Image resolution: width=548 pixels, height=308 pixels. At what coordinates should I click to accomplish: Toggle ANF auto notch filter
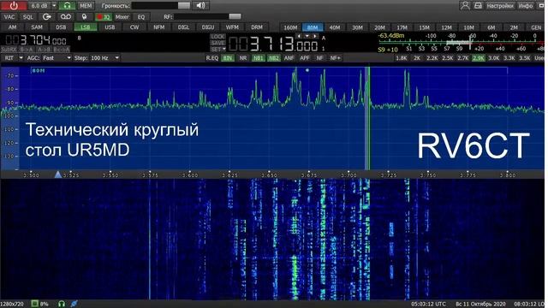(x=289, y=58)
